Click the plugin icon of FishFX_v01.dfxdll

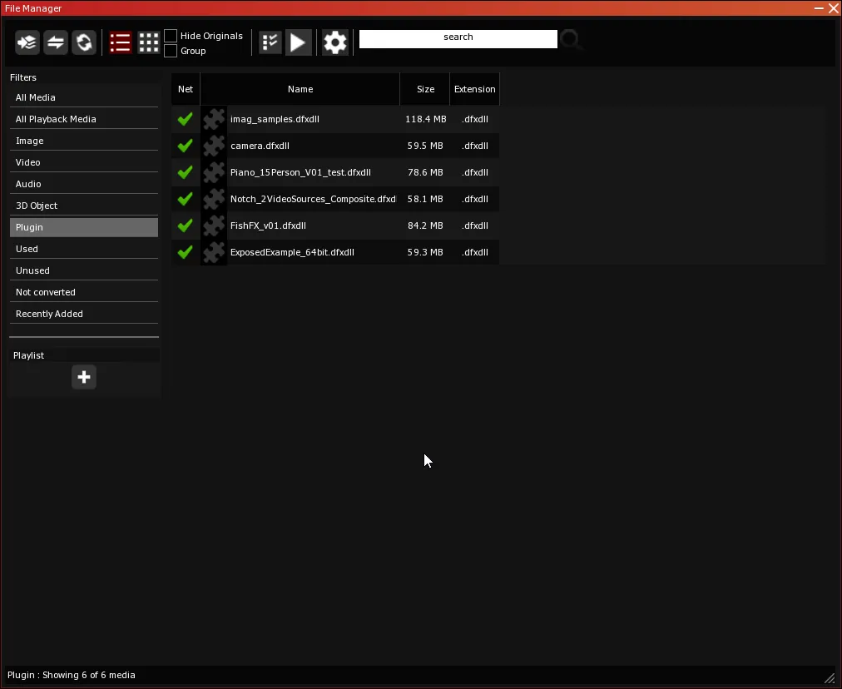(214, 226)
